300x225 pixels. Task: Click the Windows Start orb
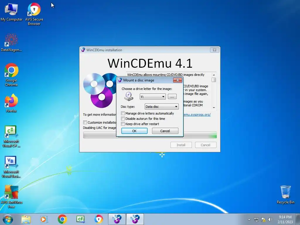tap(8, 219)
